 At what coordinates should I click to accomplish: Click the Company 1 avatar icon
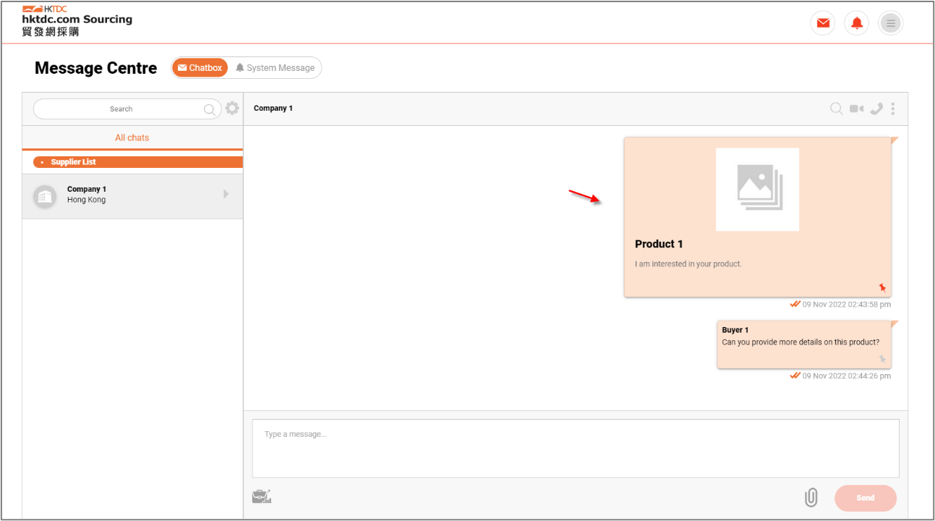pos(45,196)
